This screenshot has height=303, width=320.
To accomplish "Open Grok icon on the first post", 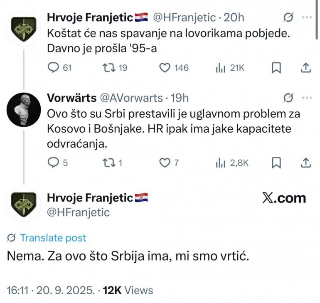I will coord(288,17).
